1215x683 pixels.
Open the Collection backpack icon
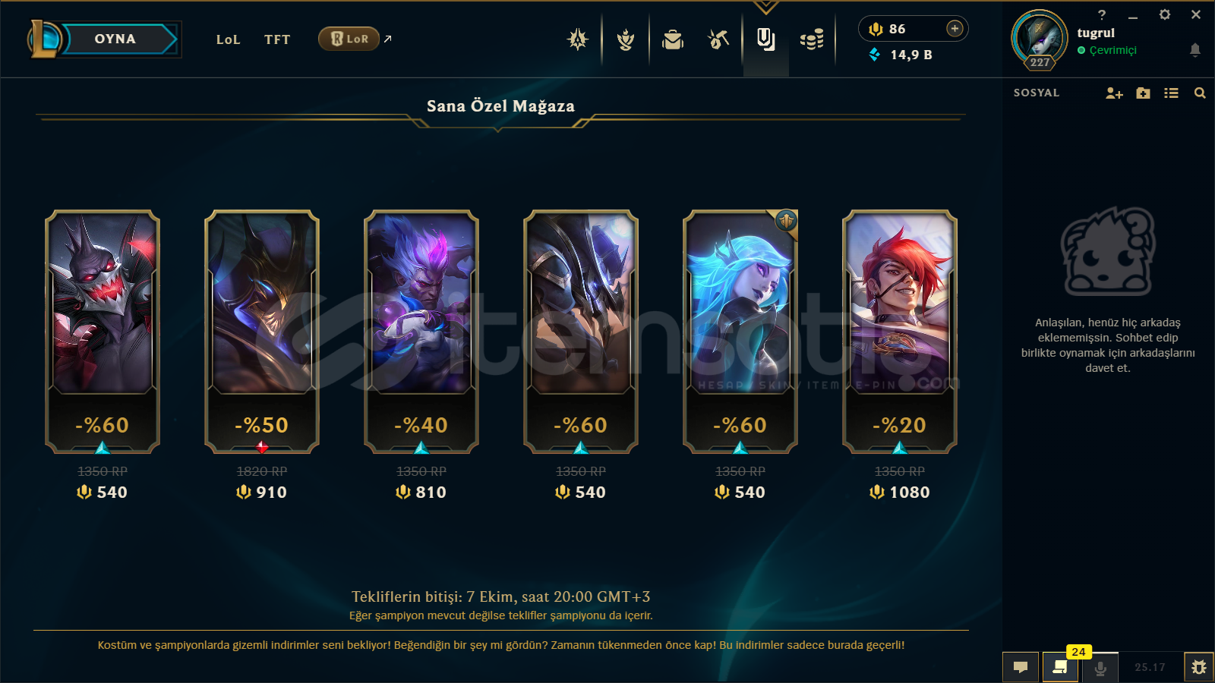tap(673, 39)
